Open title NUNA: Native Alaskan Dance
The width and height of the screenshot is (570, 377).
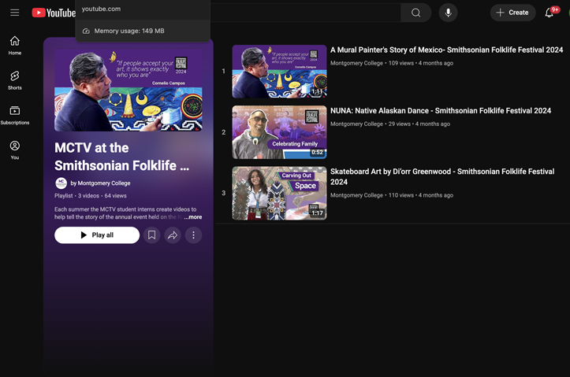pyautogui.click(x=441, y=111)
